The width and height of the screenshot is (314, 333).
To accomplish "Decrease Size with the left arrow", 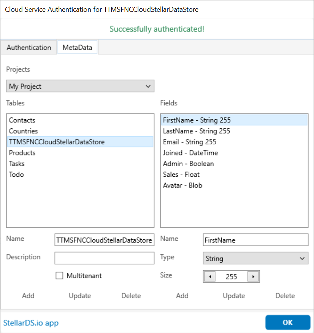I will click(x=210, y=277).
